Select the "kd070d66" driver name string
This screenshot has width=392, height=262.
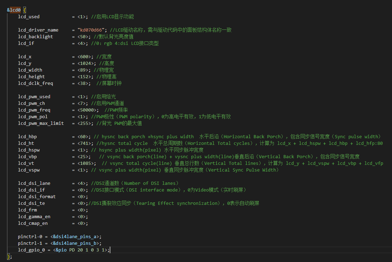(x=91, y=30)
